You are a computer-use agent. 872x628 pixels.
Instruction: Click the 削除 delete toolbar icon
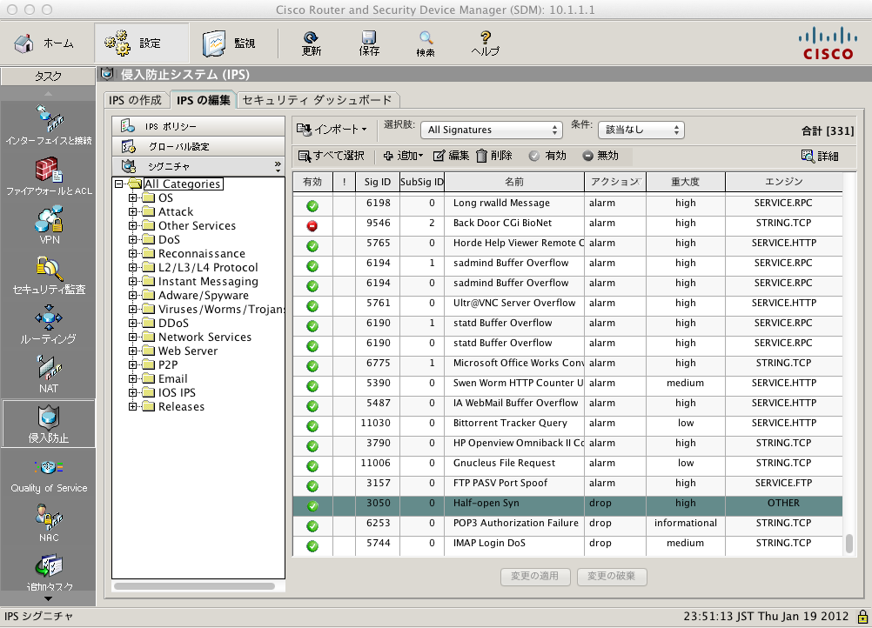tap(493, 156)
